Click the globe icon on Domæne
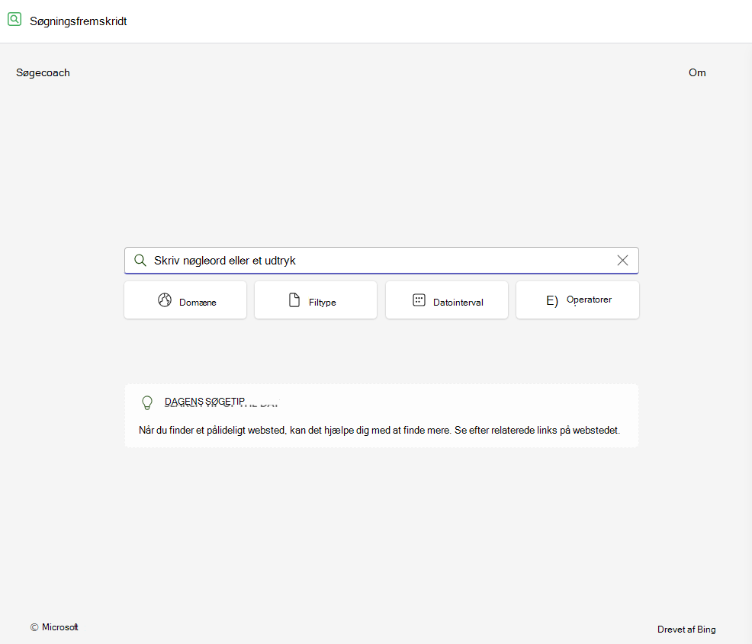 click(165, 300)
